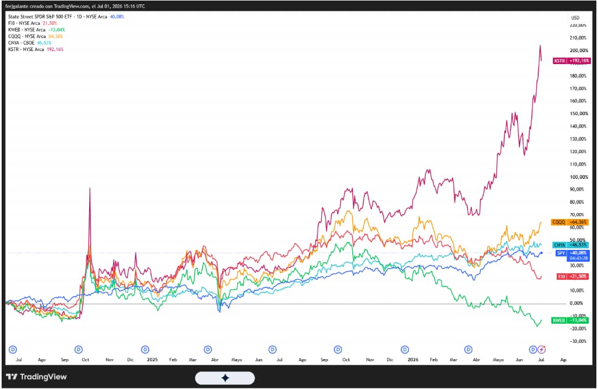This screenshot has height=389, width=598.
Task: Click the 192,16% value in the legend
Action: coord(55,49)
